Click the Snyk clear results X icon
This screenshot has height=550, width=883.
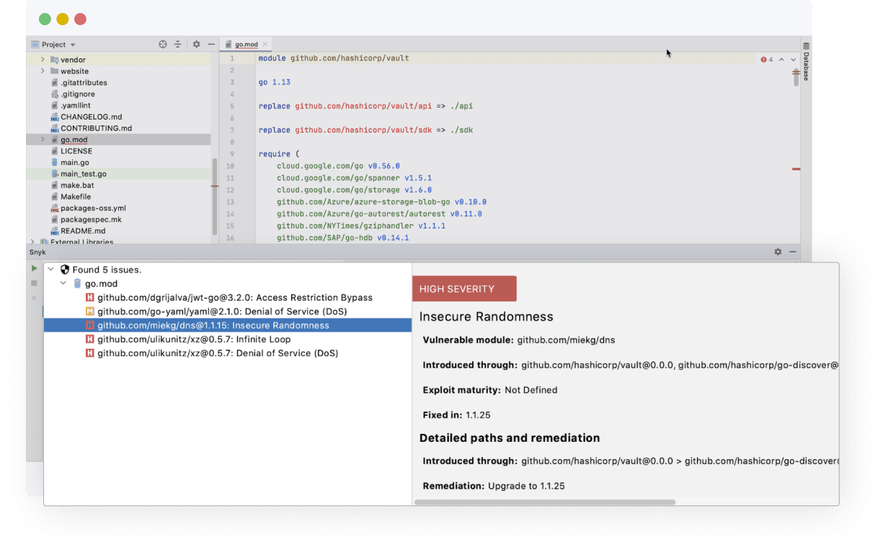34,297
